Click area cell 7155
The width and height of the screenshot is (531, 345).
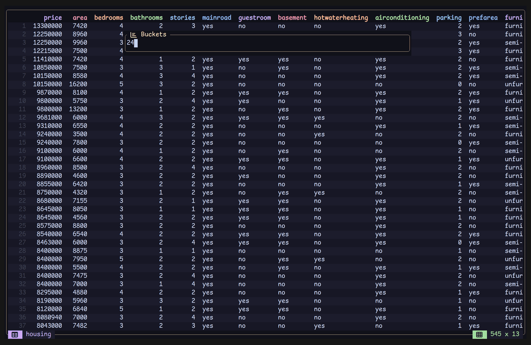pyautogui.click(x=80, y=201)
